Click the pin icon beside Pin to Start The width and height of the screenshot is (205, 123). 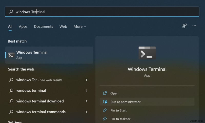105,110
